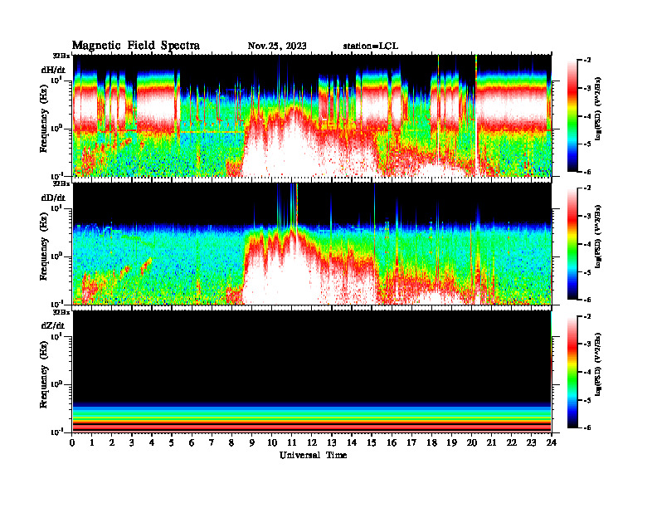Click the dH/dt spectrogram plot area
Screen dimensions: 657x508
pos(312,115)
